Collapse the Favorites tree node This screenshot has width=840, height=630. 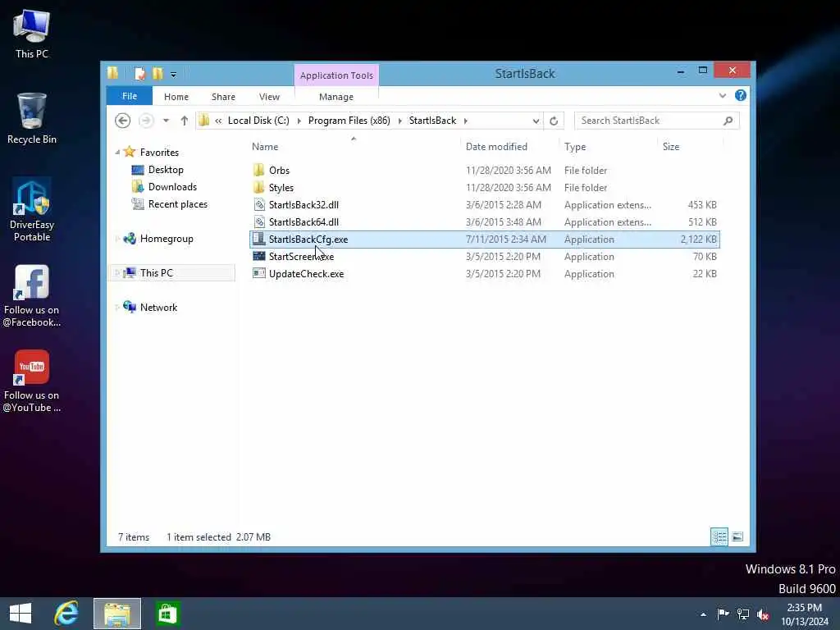tap(117, 153)
